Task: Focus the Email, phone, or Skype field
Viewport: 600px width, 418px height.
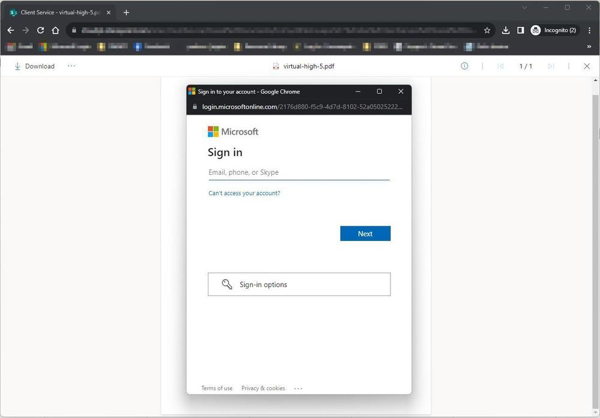Action: pos(299,172)
